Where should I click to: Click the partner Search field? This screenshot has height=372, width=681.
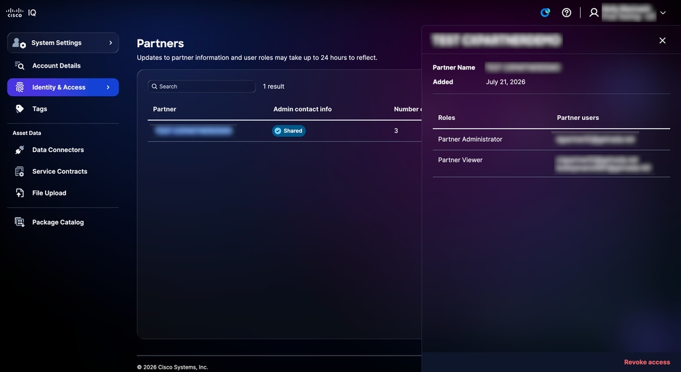tap(202, 87)
